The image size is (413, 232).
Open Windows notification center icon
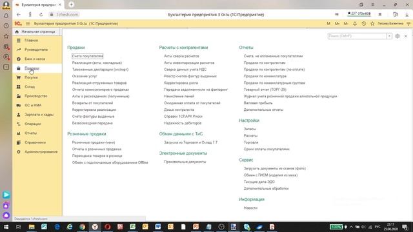click(405, 227)
